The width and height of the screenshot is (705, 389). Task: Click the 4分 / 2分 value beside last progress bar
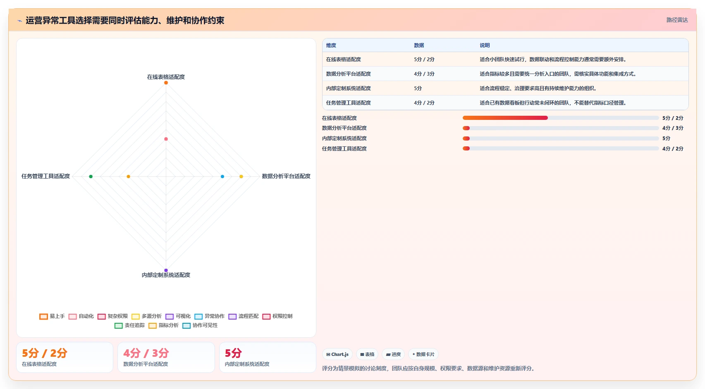click(673, 148)
